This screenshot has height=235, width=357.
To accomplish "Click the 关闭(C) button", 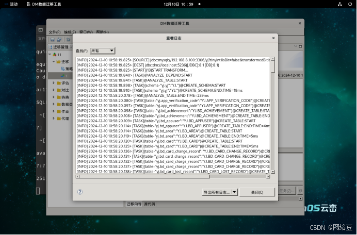I will pyautogui.click(x=257, y=192).
